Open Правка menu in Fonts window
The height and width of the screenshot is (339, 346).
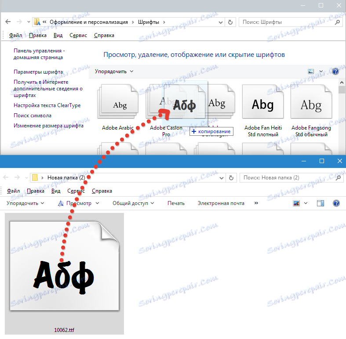(x=38, y=35)
